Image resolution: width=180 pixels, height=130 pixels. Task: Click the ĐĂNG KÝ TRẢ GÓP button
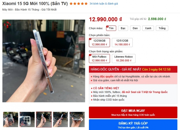coord(133,125)
